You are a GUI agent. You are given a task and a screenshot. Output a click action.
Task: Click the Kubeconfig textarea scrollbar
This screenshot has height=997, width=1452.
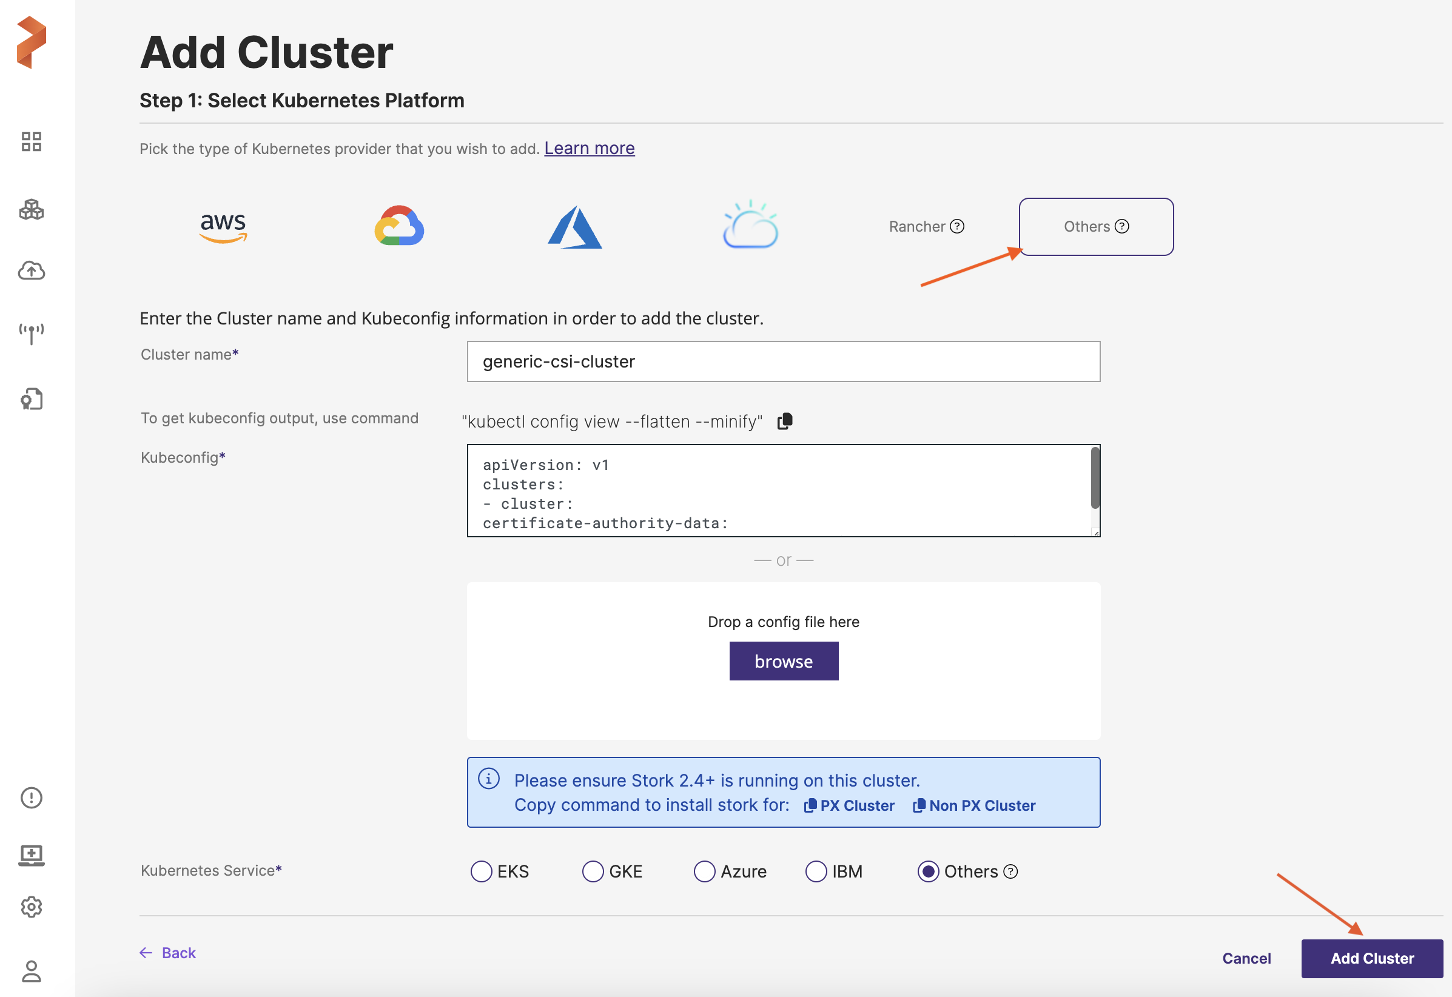(1095, 478)
